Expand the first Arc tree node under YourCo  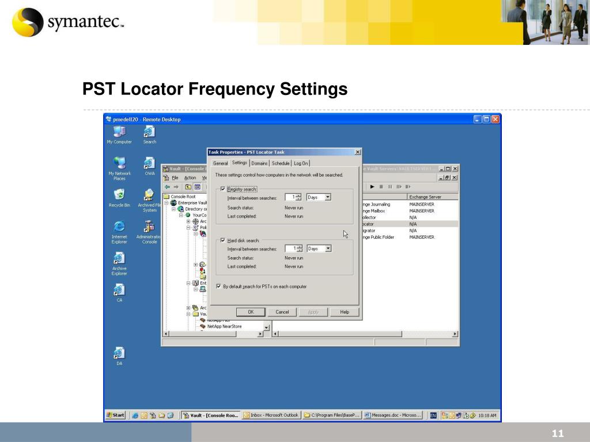(x=188, y=222)
